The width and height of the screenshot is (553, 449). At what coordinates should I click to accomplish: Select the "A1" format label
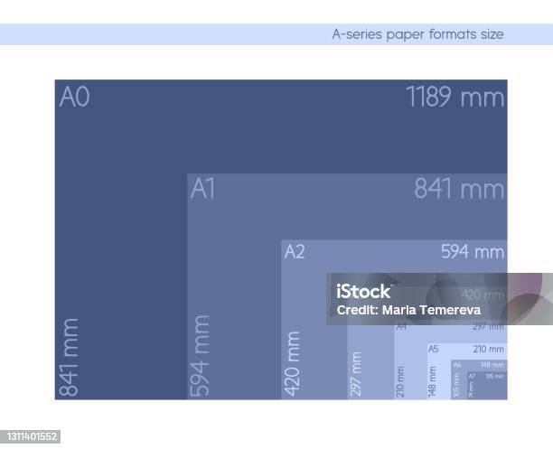(202, 189)
